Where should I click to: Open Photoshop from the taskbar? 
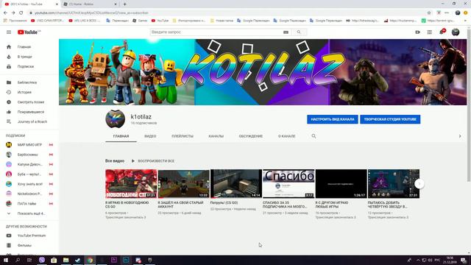click(126, 260)
